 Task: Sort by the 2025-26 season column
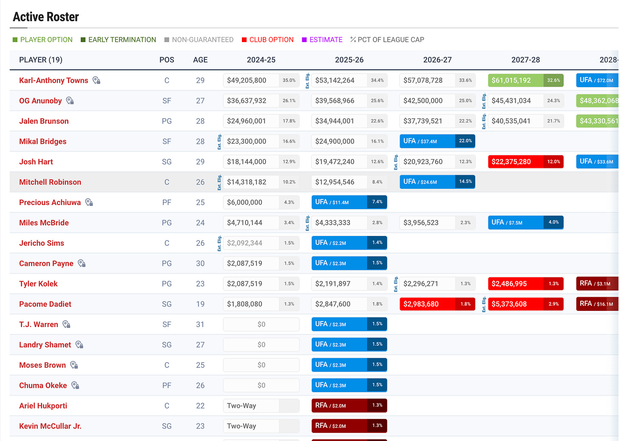pos(349,60)
